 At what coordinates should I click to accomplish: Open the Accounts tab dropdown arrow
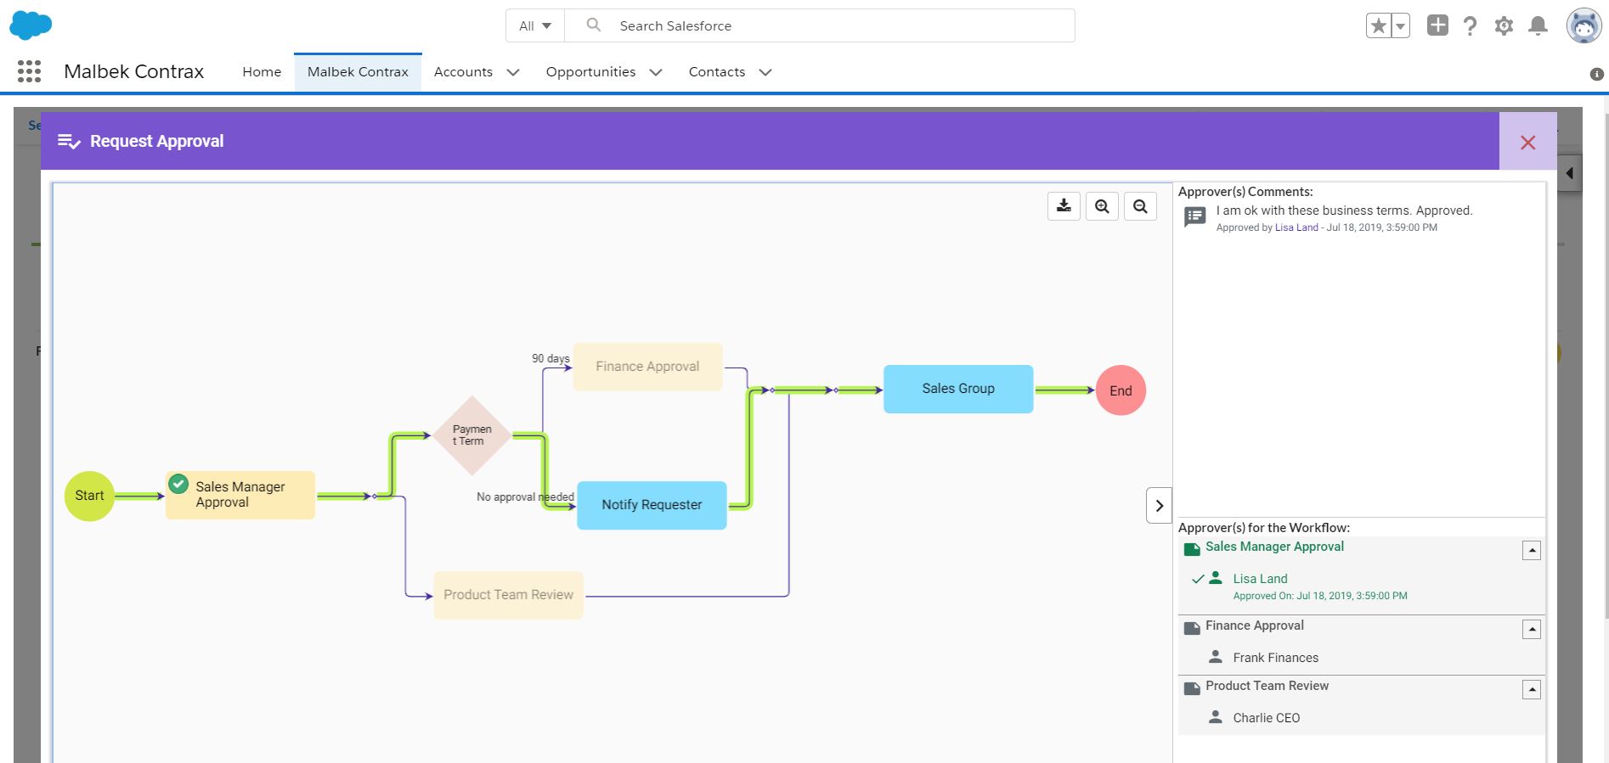tap(513, 73)
